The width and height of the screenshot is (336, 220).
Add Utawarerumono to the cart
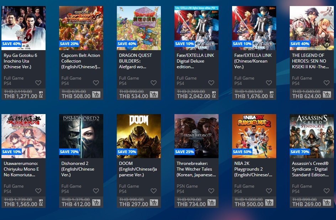click(41, 203)
